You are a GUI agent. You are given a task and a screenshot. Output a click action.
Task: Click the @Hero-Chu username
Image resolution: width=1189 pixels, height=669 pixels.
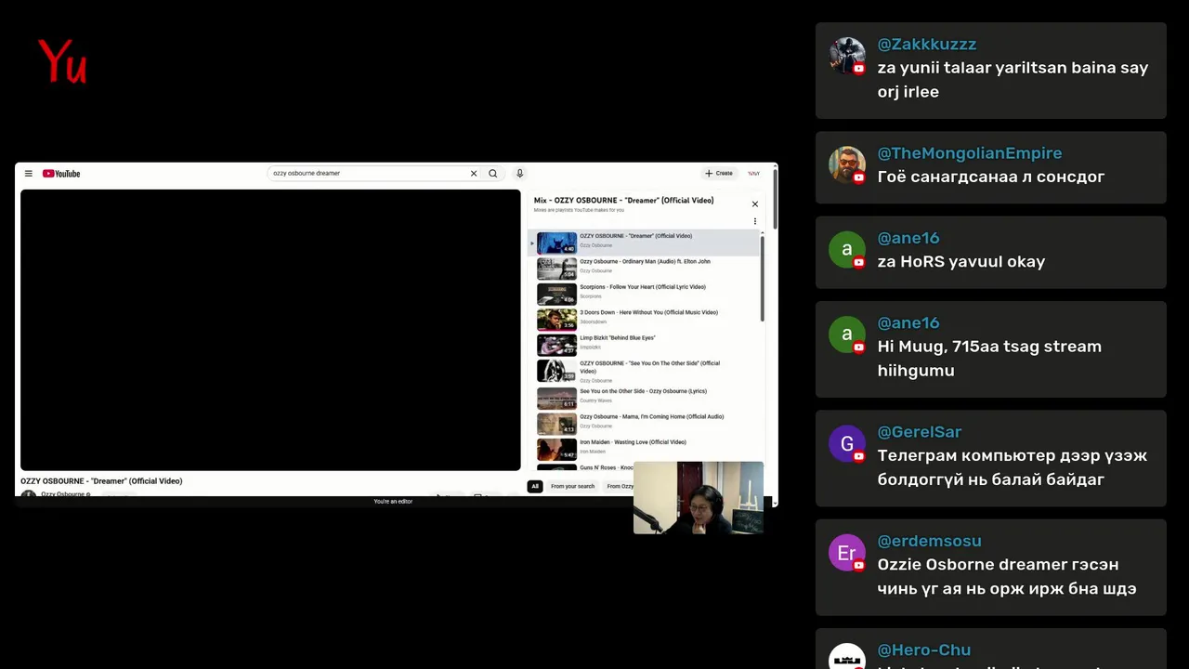(x=924, y=650)
